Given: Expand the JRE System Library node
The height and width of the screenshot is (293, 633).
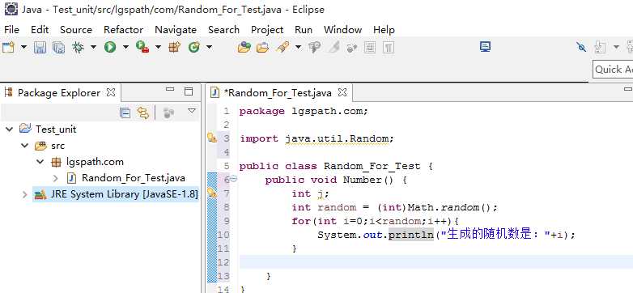Looking at the screenshot, I should pos(25,194).
